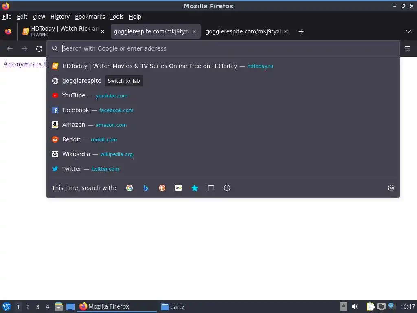Click the magnifier icon in address bar

(x=55, y=48)
